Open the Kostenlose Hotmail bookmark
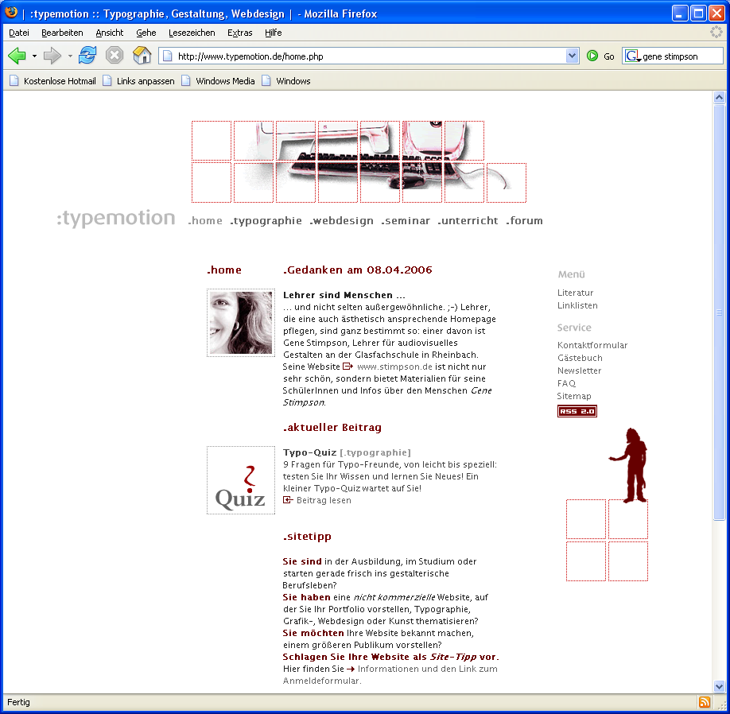Image resolution: width=730 pixels, height=714 pixels. [52, 81]
